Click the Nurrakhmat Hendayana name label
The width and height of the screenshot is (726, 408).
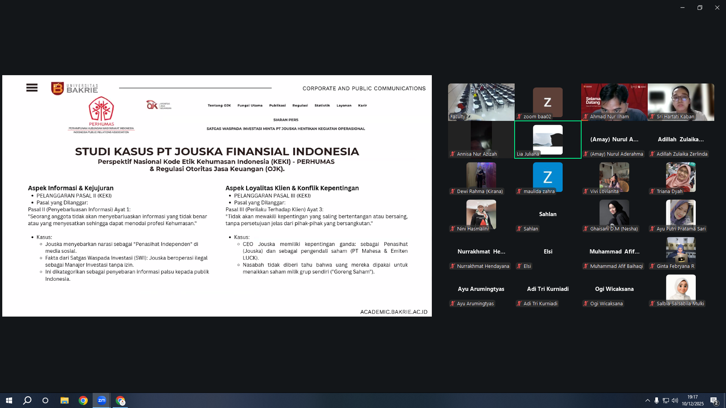click(x=483, y=266)
